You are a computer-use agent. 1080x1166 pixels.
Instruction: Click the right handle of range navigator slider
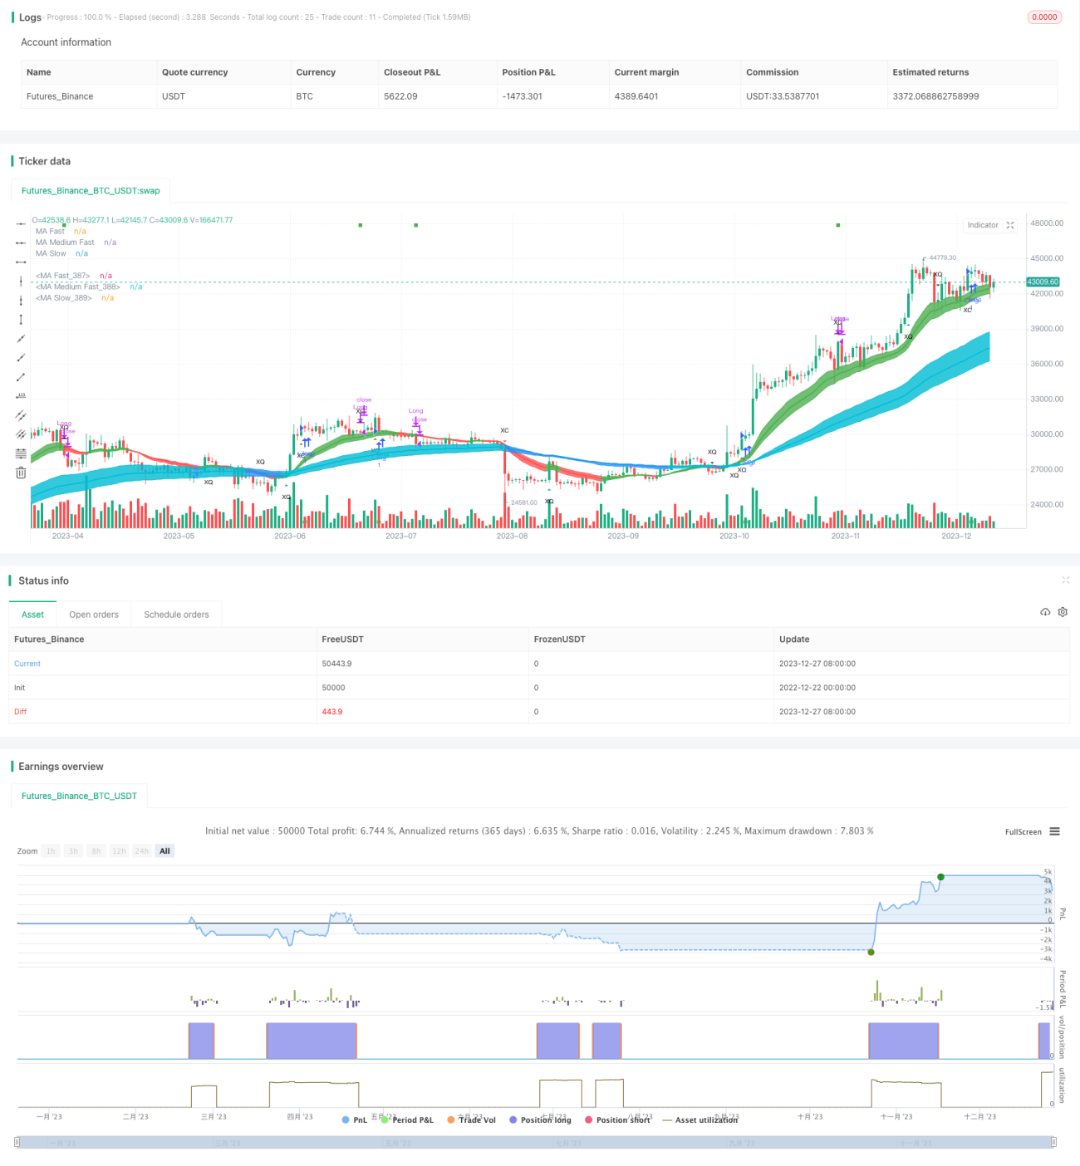[1053, 1142]
